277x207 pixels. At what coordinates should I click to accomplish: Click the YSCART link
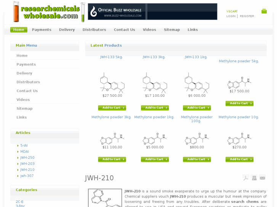click(x=232, y=11)
